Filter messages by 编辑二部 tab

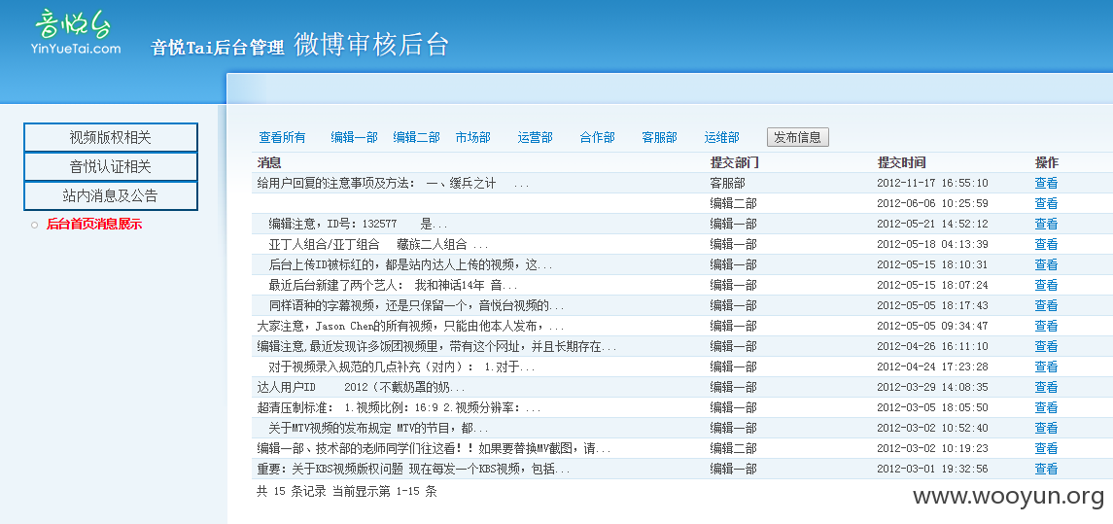[x=417, y=138]
